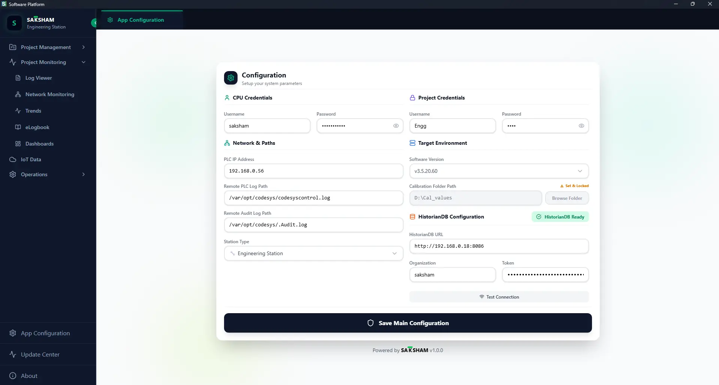
Task: Click the "Setup your system parameters" subtitle
Action: coord(272,83)
